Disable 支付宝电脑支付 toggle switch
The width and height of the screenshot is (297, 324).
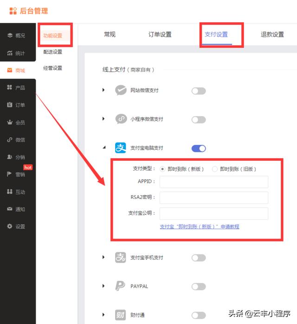tap(199, 148)
